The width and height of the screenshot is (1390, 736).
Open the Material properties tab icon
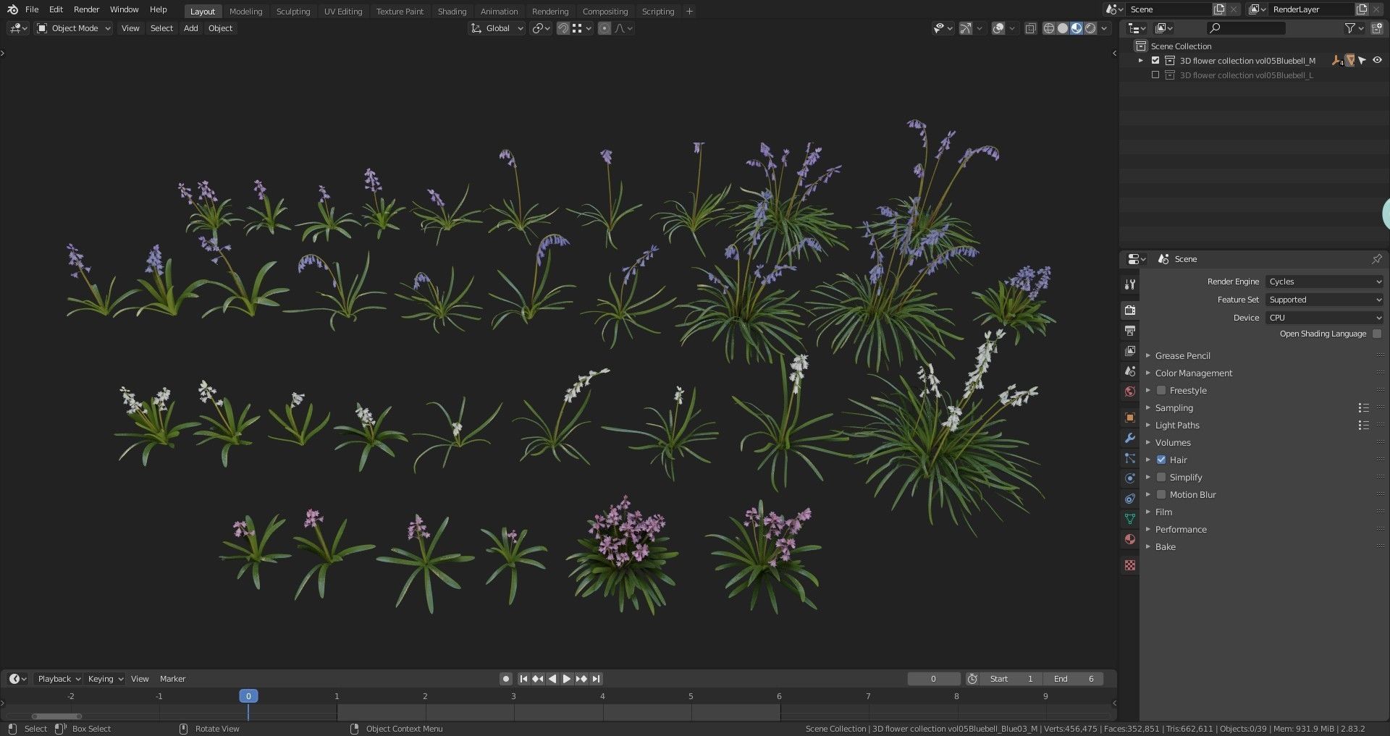click(x=1130, y=539)
